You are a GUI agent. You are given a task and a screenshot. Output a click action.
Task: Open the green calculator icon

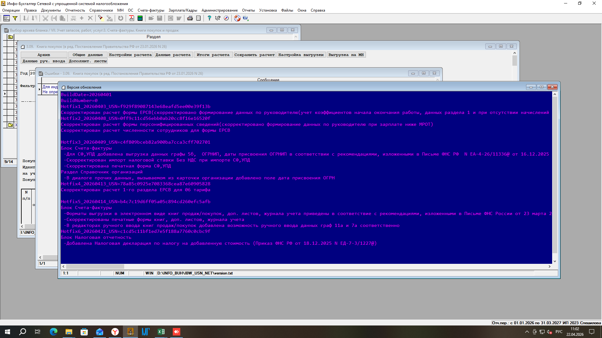140,18
